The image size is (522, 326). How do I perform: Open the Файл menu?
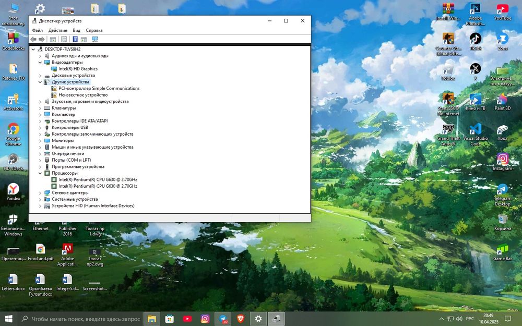point(38,30)
